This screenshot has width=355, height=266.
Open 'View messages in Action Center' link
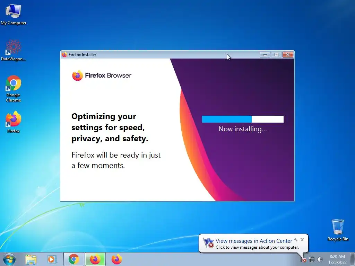254,241
